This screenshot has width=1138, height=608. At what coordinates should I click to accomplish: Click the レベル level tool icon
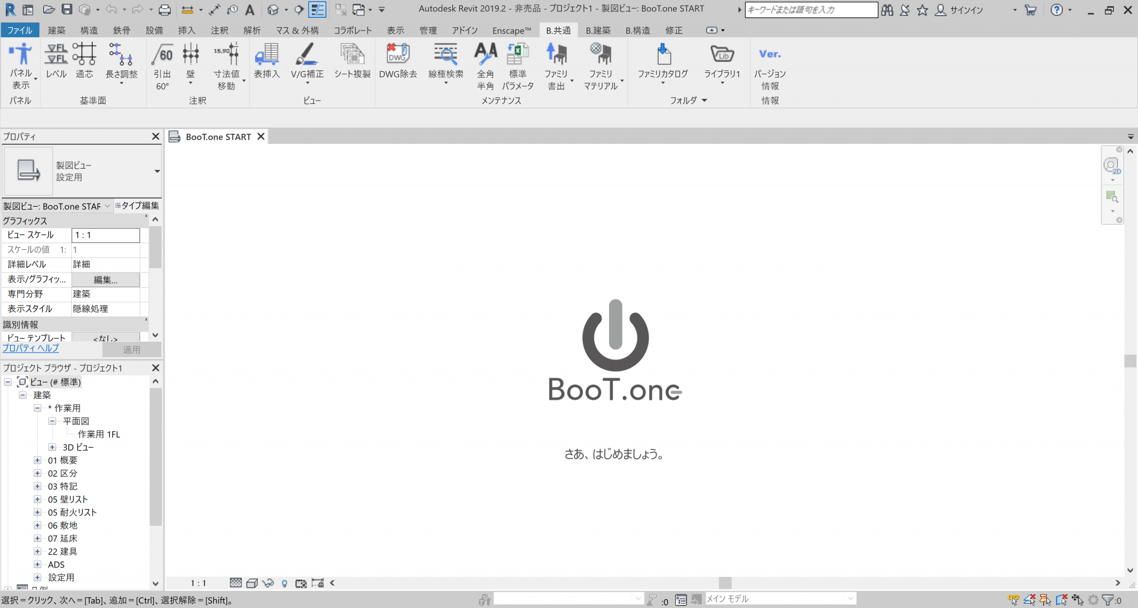56,61
